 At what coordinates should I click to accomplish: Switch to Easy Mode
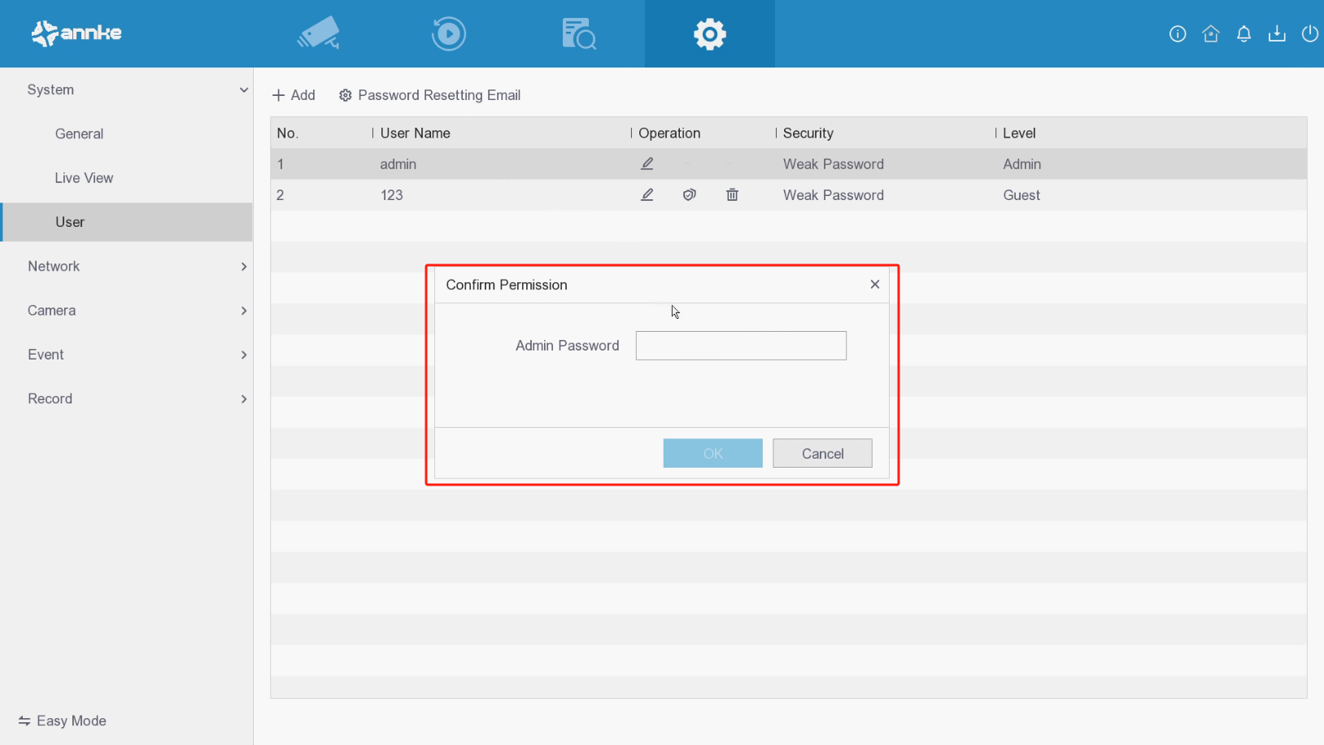click(63, 721)
